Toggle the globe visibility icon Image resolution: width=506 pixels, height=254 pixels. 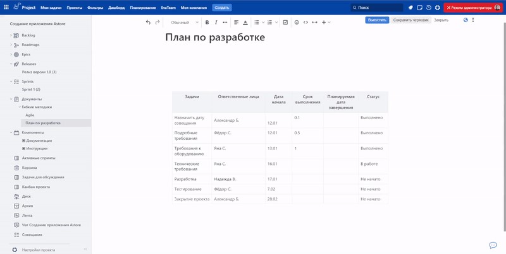coord(466,20)
